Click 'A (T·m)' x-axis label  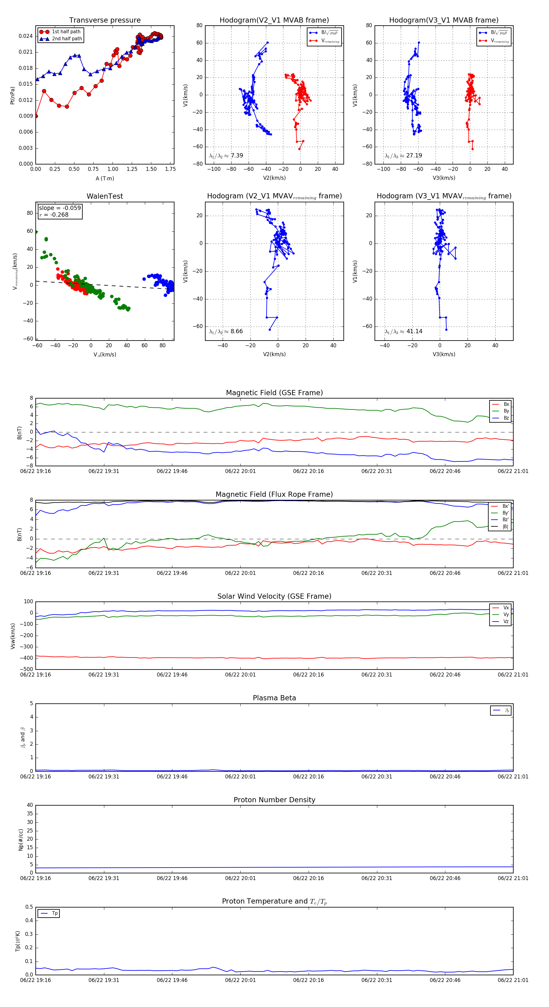105,178
